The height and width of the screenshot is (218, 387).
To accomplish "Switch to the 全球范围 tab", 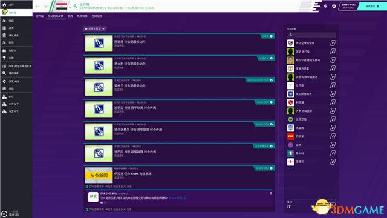I will click(97, 16).
